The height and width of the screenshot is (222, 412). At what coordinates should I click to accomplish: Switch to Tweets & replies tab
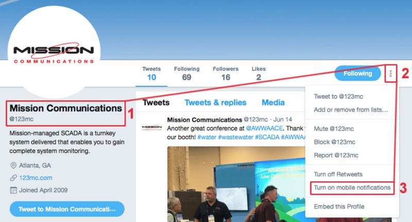(x=215, y=102)
